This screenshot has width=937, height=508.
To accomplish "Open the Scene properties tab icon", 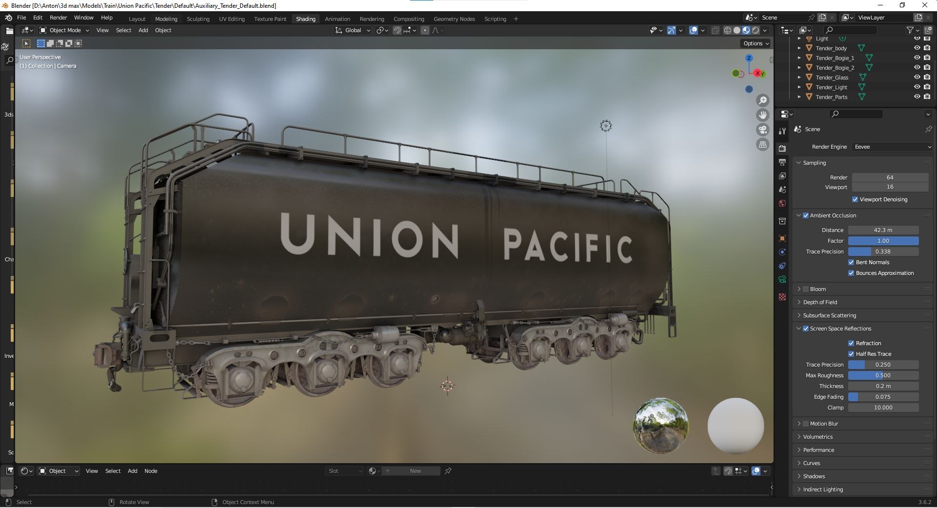I will (x=782, y=189).
